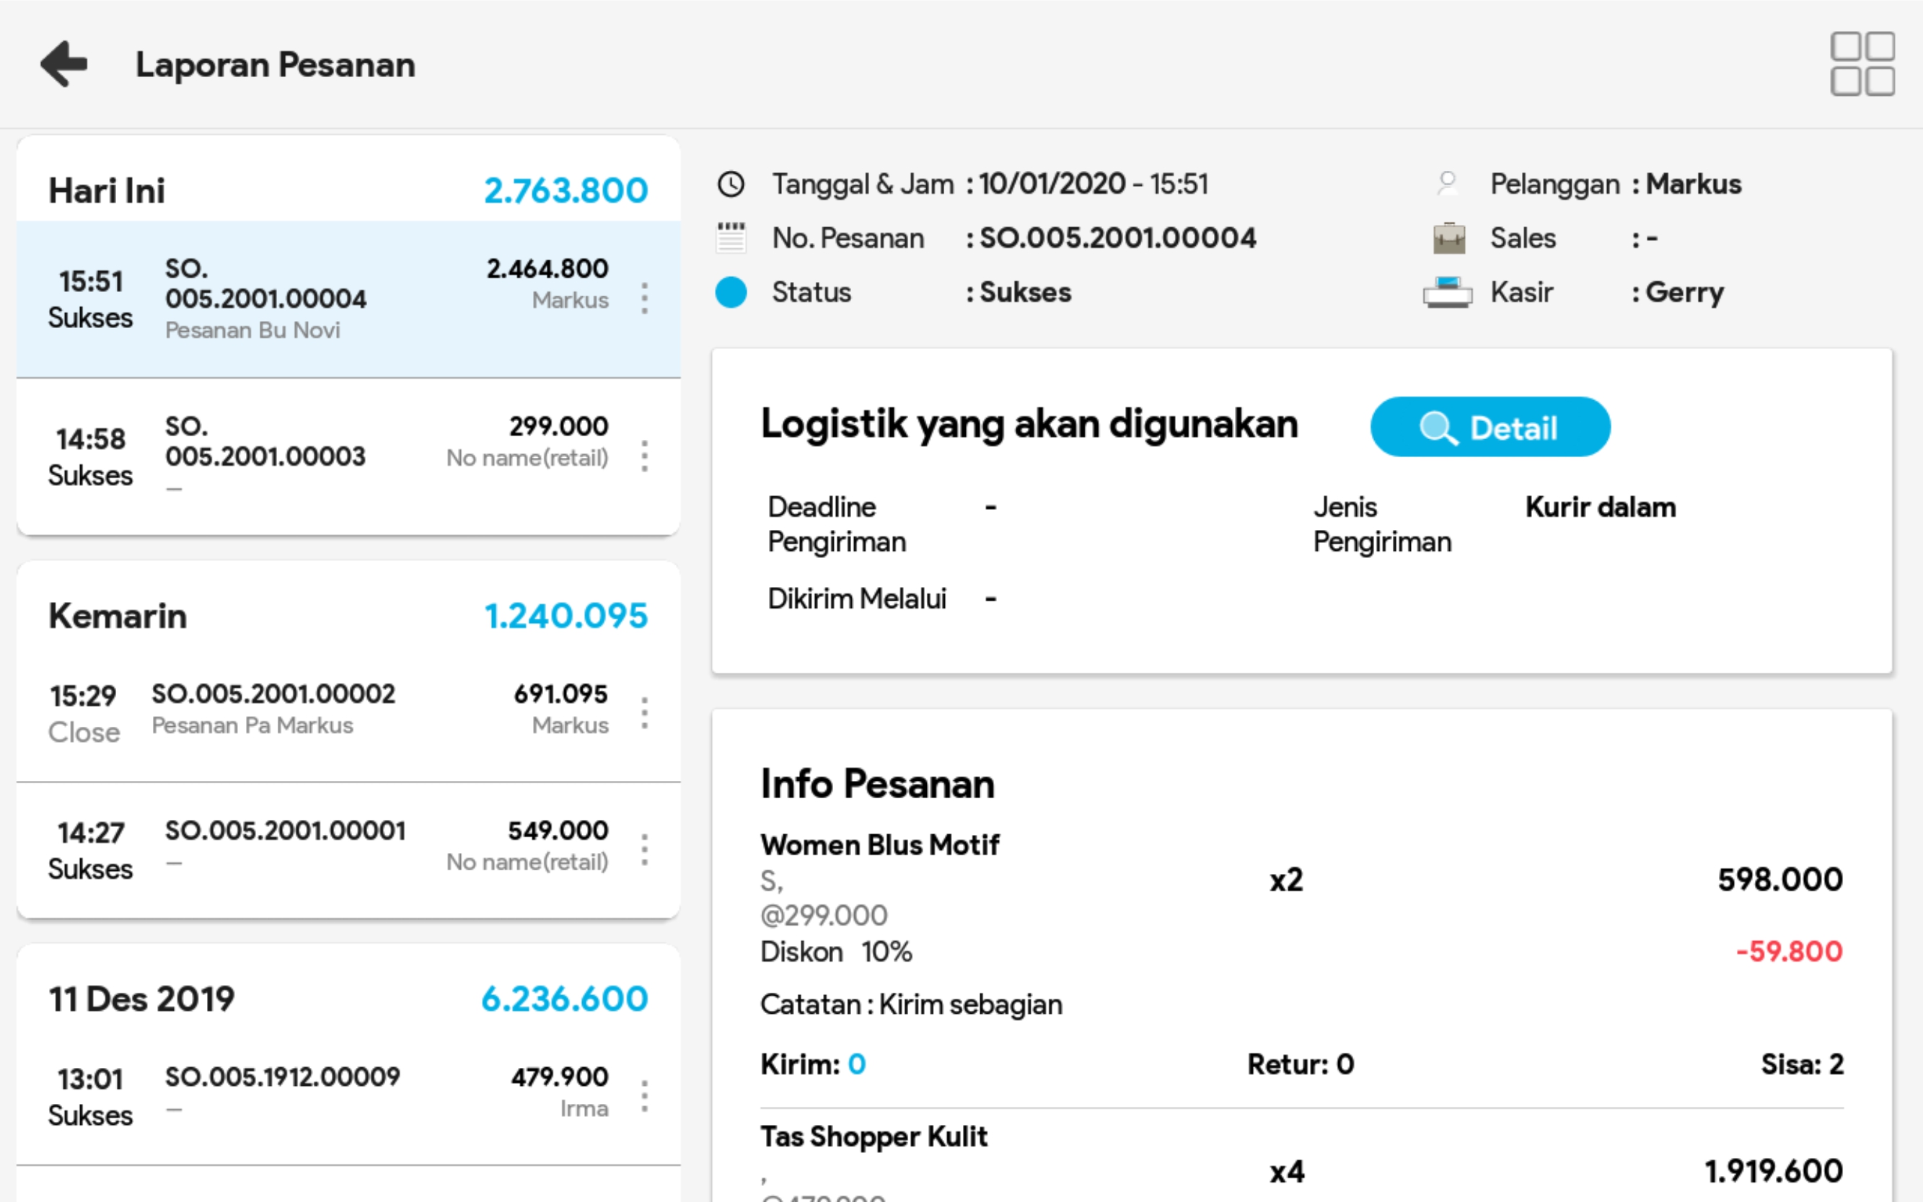
Task: Open three-dot menu for order SO.005.2001.00003
Action: [644, 456]
